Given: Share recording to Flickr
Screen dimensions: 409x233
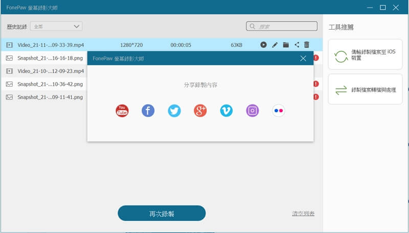Looking at the screenshot, I should click(278, 111).
